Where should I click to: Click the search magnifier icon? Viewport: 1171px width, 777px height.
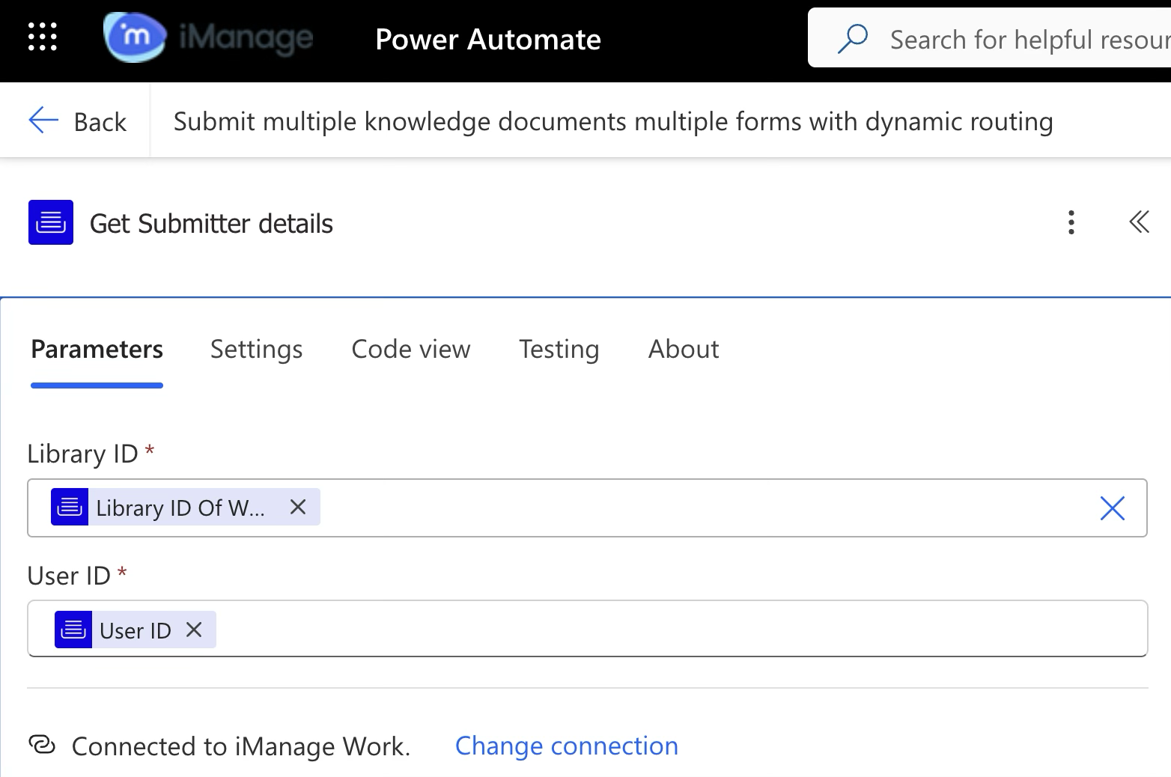point(853,39)
